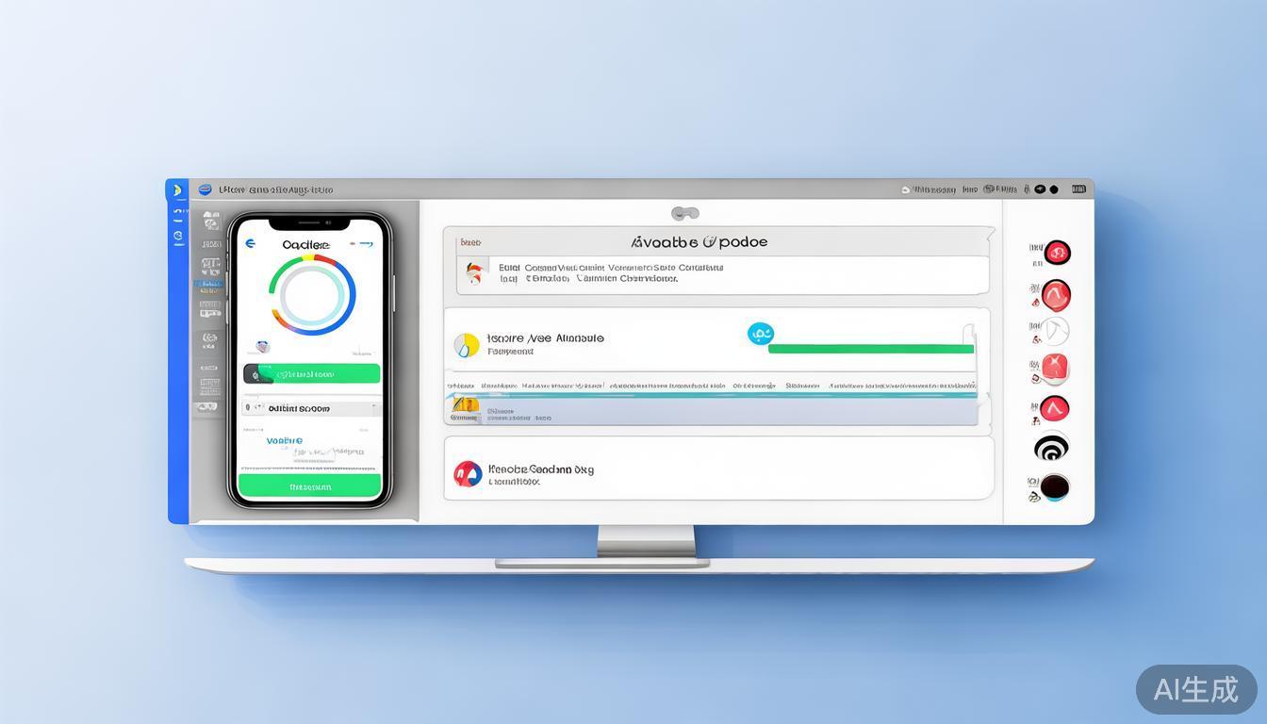The image size is (1267, 724).
Task: Select the white outlined circle icon in right sidebar
Action: [x=1056, y=331]
